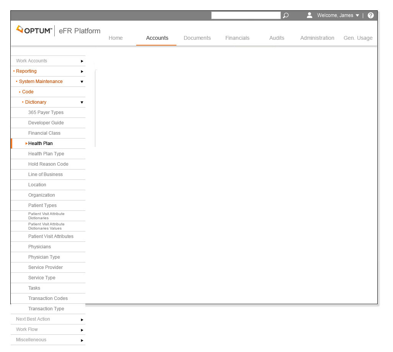Open Transaction Codes dictionary item

point(48,298)
